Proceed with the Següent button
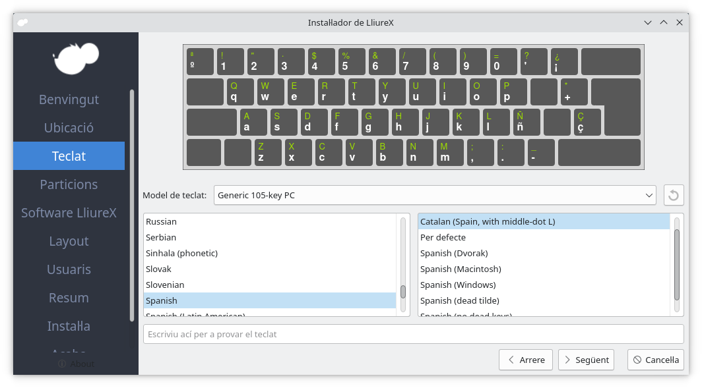This screenshot has width=702, height=388. 585,360
